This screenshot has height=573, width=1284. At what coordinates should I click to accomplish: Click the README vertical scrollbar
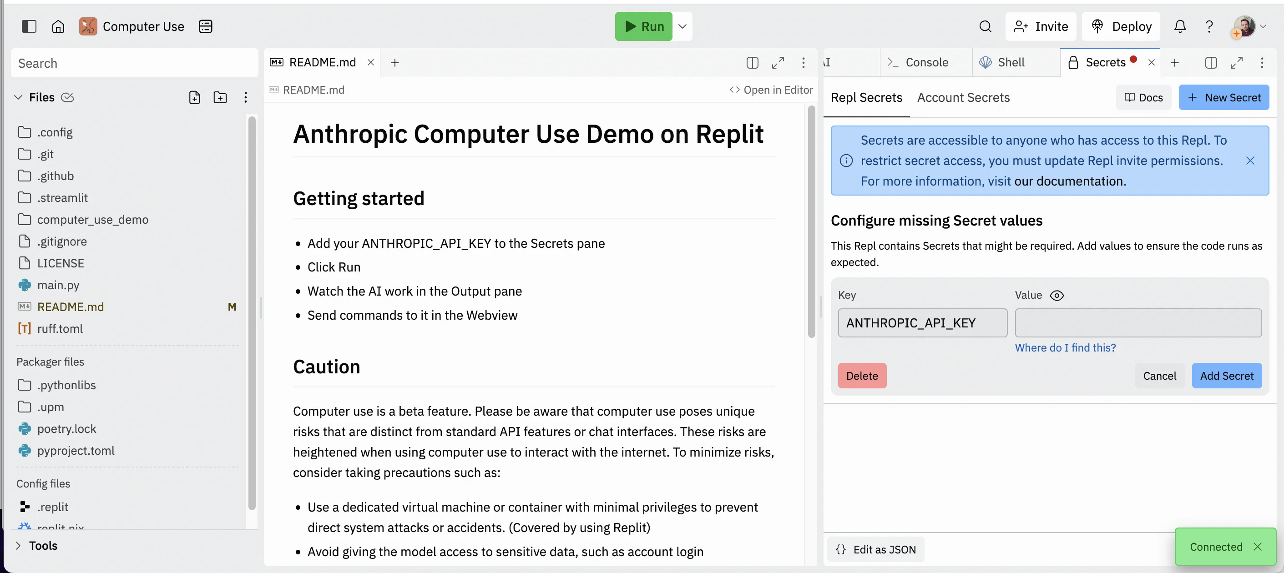pos(811,223)
